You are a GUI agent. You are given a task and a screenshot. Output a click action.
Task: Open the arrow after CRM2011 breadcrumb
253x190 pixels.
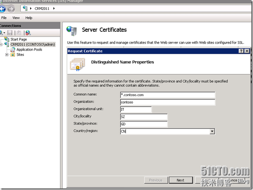[54, 8]
